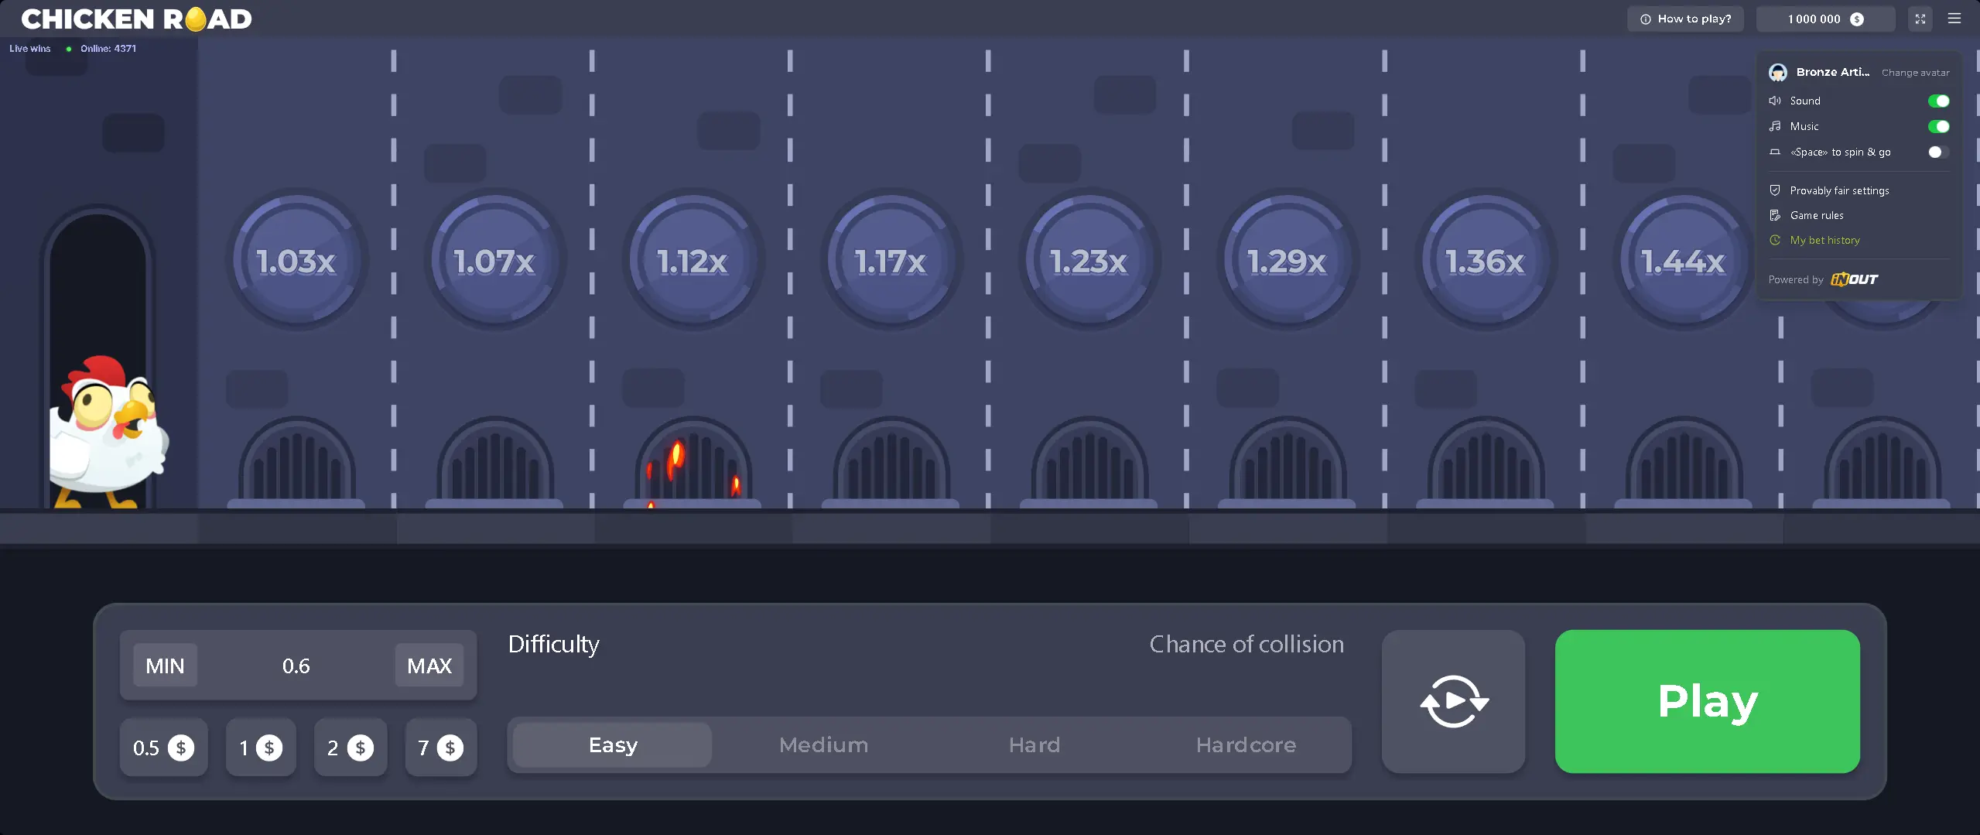
Task: Enable Space to spin & go toggle
Action: [x=1937, y=152]
